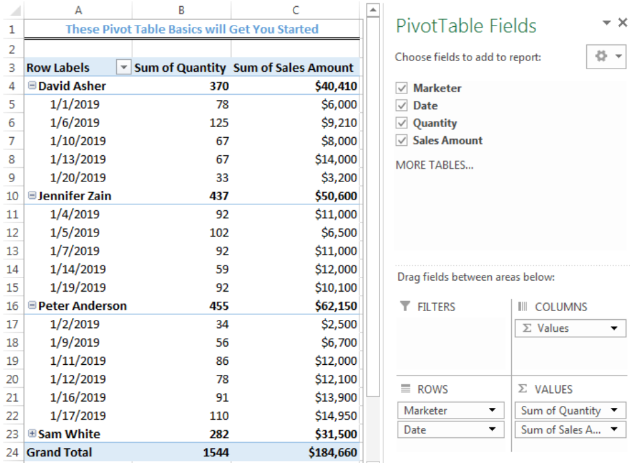Expand the Sam White group
The image size is (630, 469).
coord(32,433)
